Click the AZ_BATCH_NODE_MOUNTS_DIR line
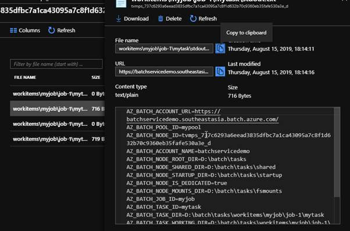The image size is (350, 231). (x=204, y=191)
